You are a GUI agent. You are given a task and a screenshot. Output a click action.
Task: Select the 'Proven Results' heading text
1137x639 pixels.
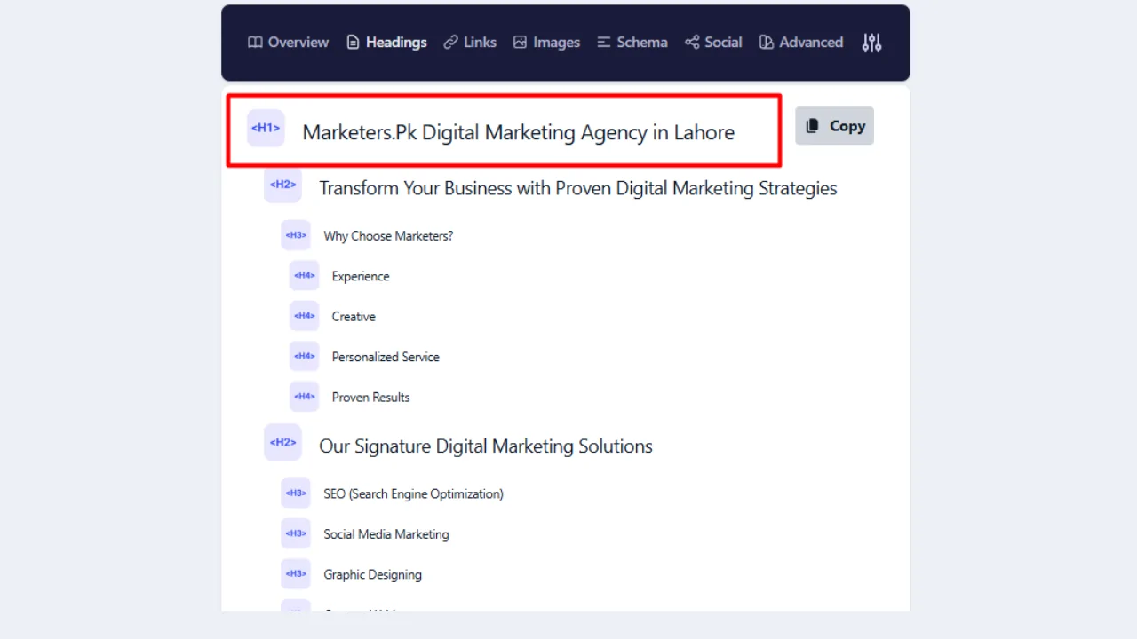pyautogui.click(x=370, y=398)
